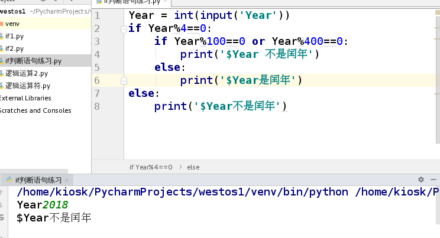Click the 'else' breadcrumb
This screenshot has width=440, height=238.
click(193, 167)
